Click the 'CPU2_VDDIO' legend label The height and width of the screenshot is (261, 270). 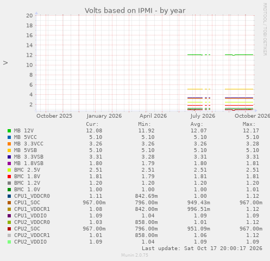click(30, 242)
